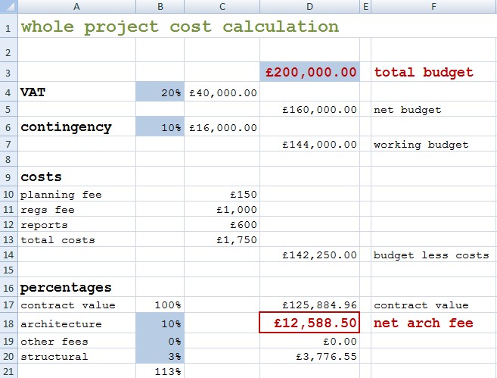
Task: Select row 21 header
Action: [8, 371]
